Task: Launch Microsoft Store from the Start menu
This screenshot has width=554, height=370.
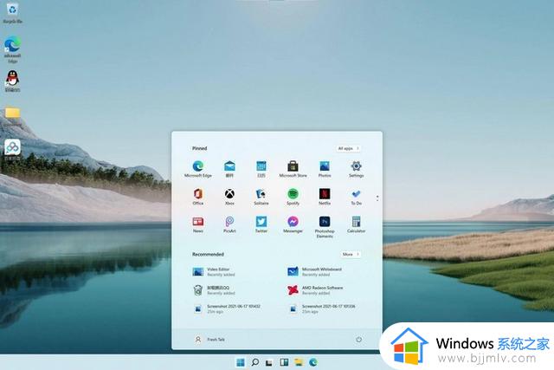Action: 293,169
